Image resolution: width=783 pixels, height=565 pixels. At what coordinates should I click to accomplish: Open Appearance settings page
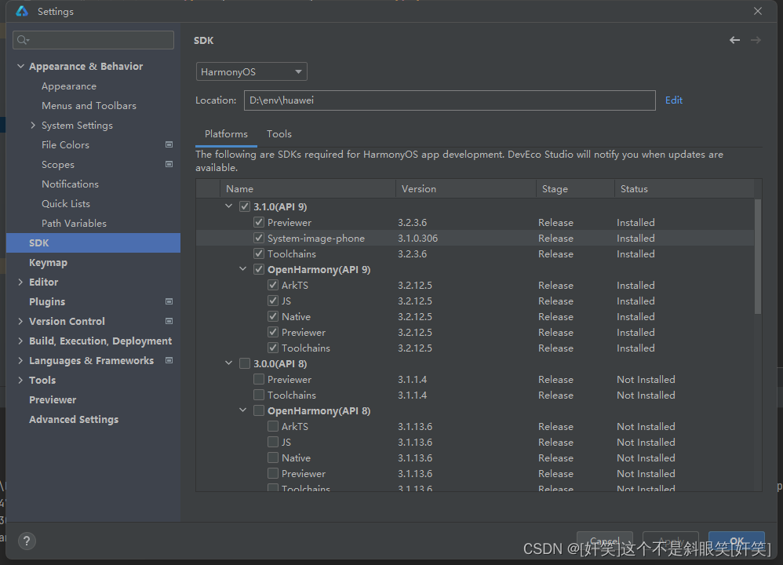coord(69,86)
